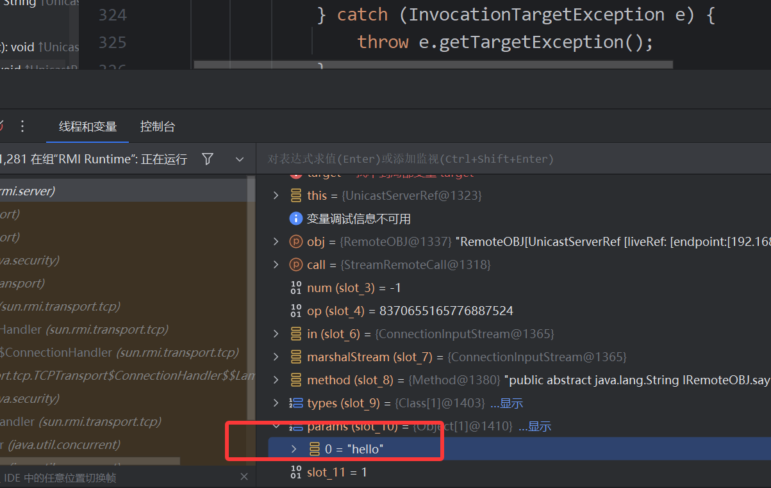Switch to the 线程和变量 tab

pos(88,127)
